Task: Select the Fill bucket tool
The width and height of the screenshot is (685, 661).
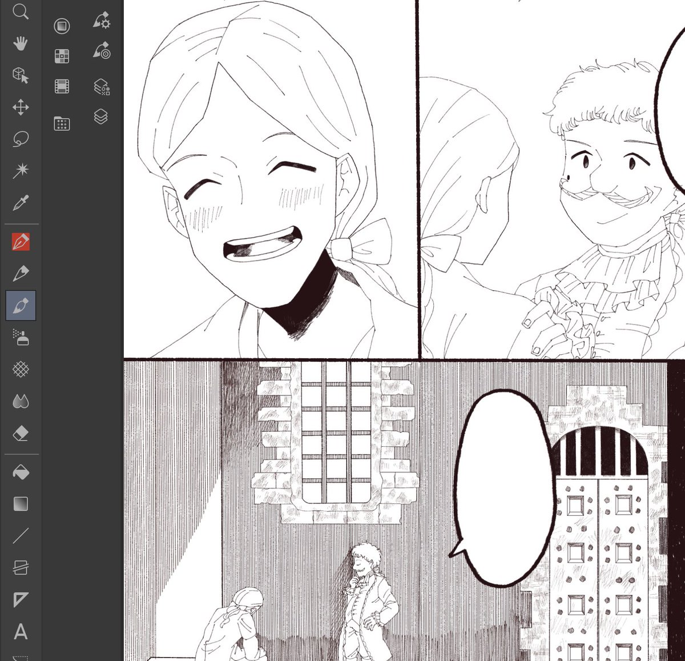Action: click(21, 472)
